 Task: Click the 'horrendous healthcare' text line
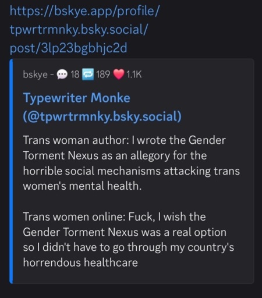click(80, 262)
